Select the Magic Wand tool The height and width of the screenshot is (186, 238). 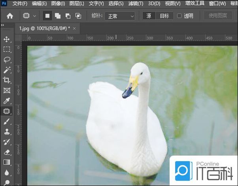click(x=7, y=70)
